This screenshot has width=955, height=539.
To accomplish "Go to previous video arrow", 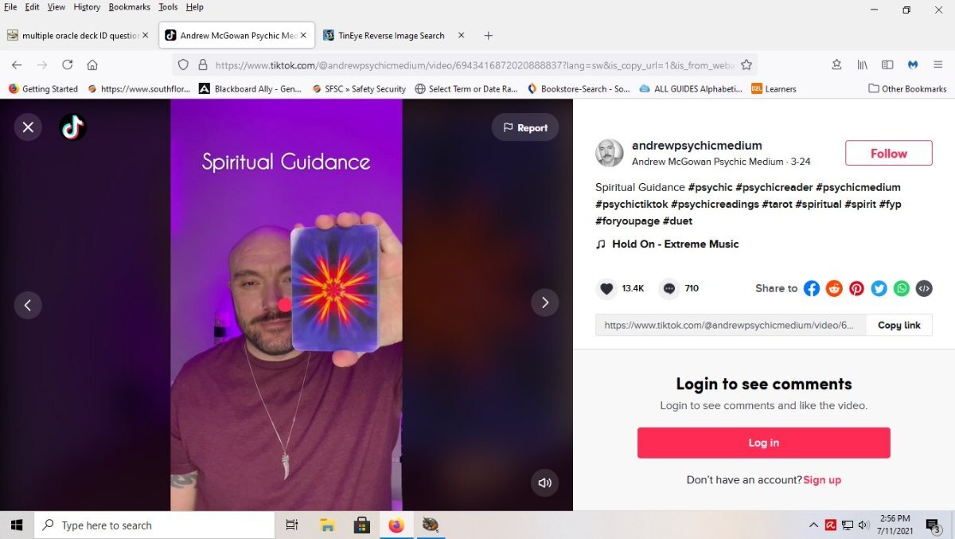I will [x=28, y=304].
